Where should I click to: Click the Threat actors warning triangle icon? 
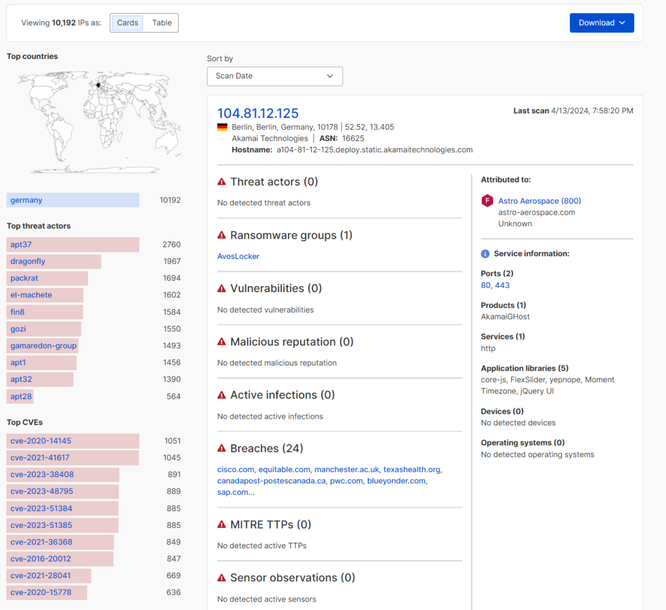click(222, 182)
